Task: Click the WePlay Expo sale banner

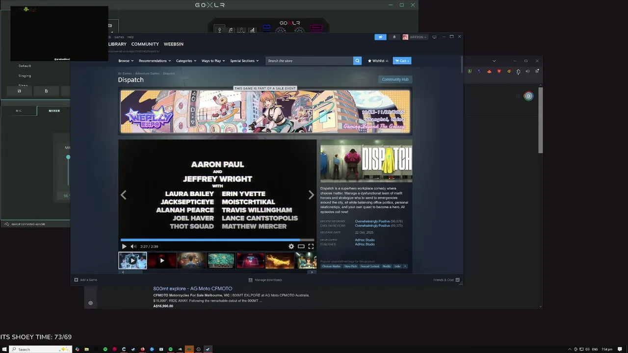Action: (265, 111)
